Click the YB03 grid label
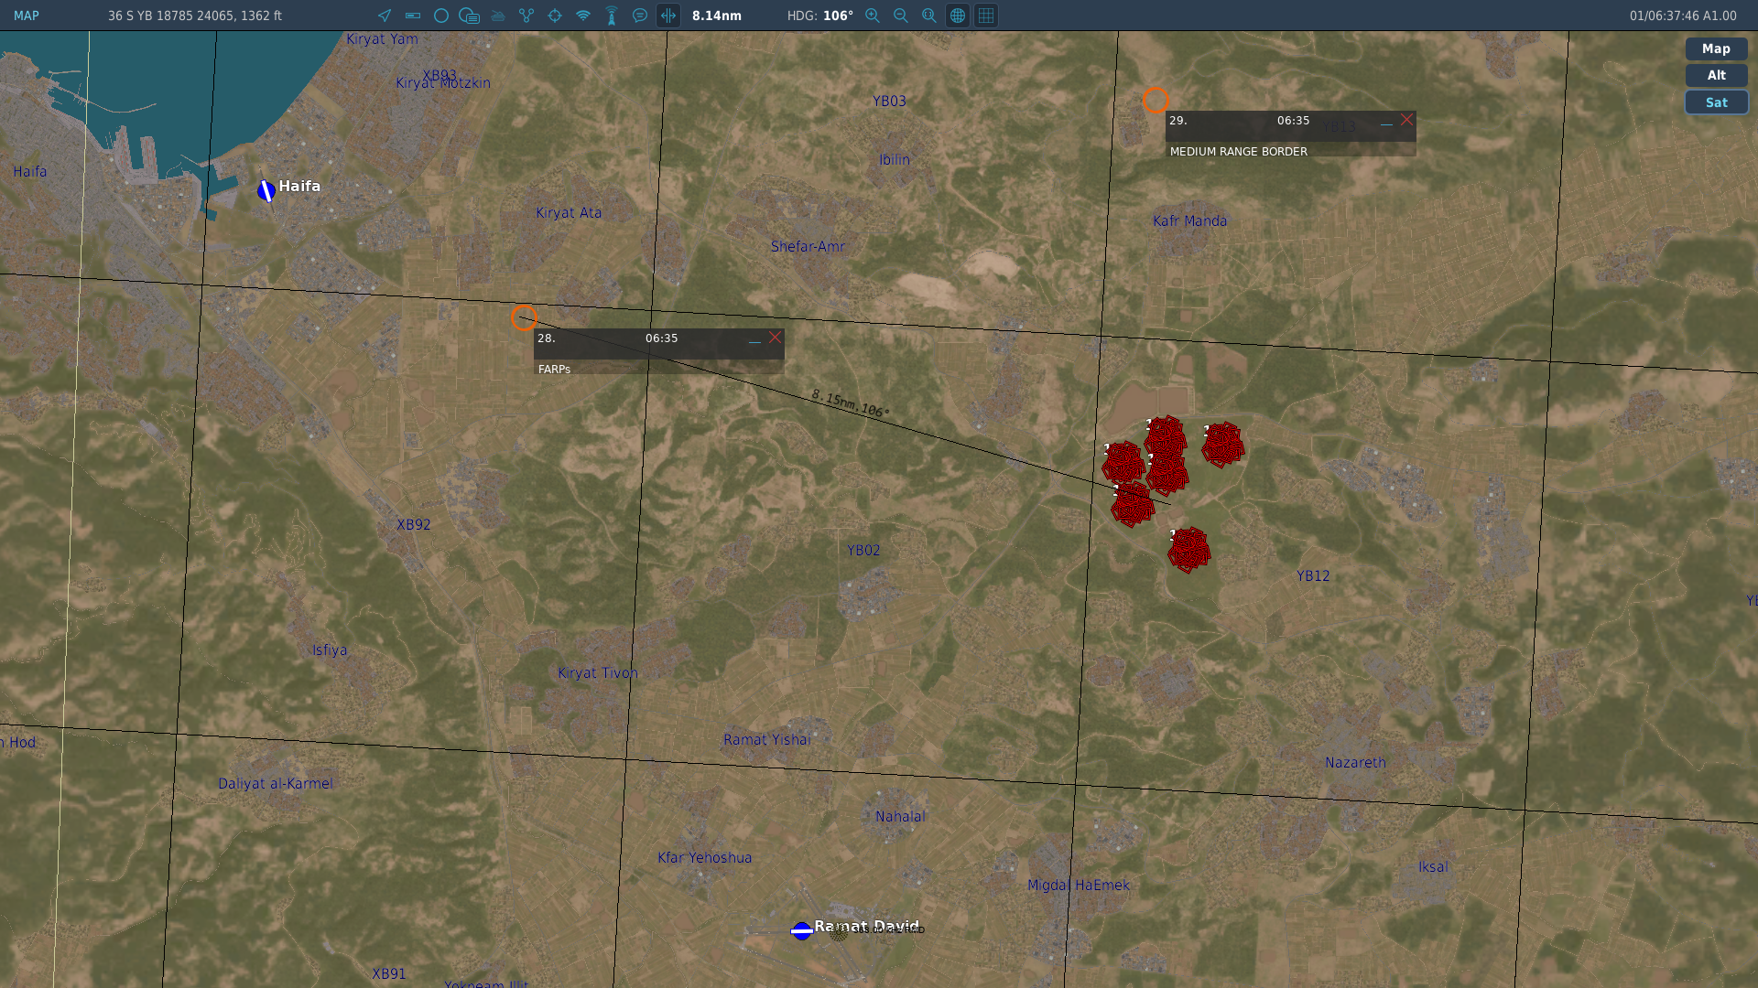The image size is (1758, 988). [x=889, y=102]
